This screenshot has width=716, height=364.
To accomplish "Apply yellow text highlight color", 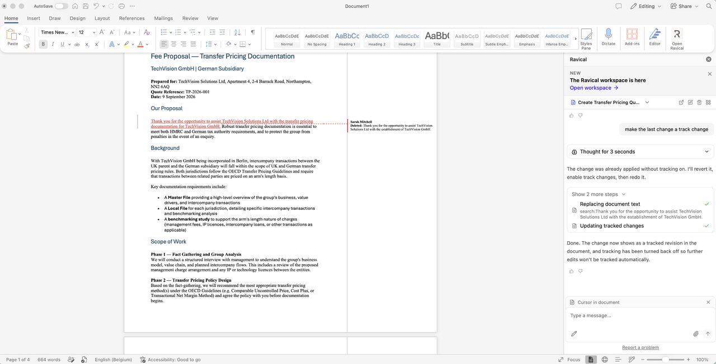I will pos(126,44).
